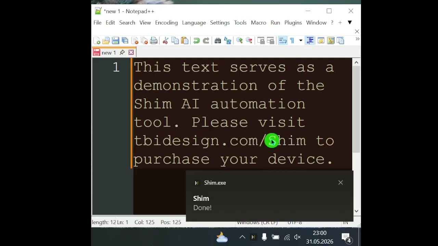Zoom out using the magnifier minus icon

[249, 41]
